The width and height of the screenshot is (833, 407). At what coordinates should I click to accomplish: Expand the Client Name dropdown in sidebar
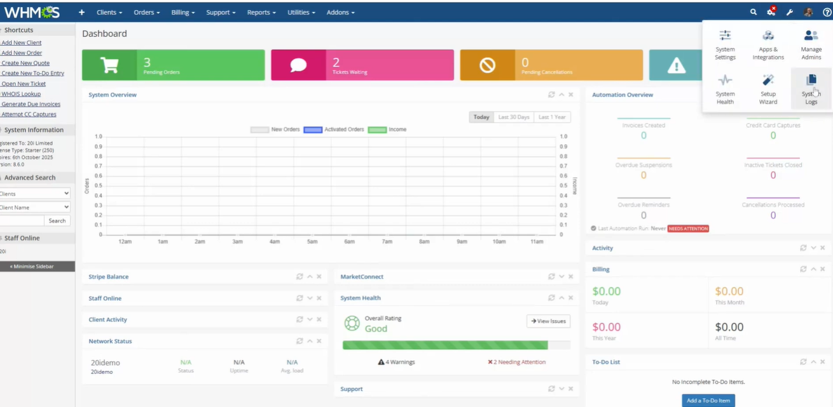click(35, 207)
